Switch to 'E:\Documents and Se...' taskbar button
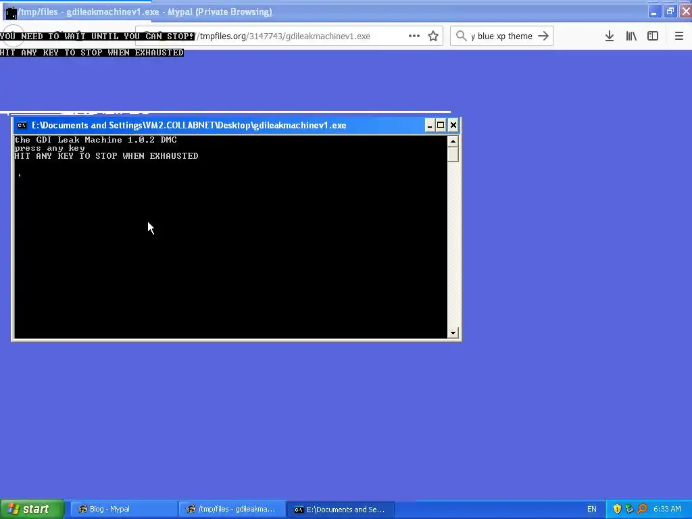 click(341, 510)
